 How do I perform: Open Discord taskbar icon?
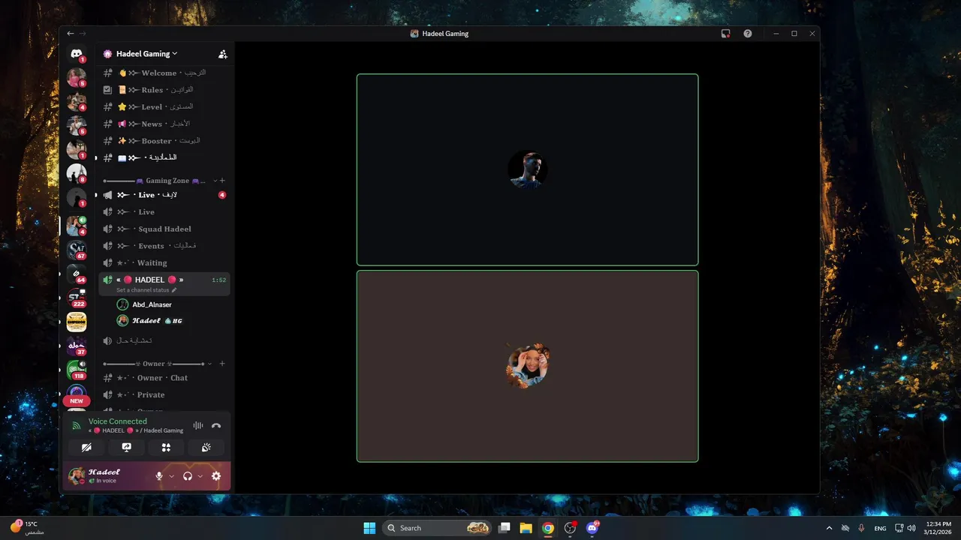(592, 528)
